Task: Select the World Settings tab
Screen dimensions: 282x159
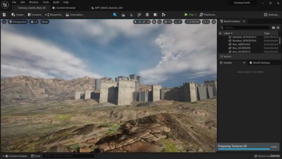Action: click(x=260, y=63)
